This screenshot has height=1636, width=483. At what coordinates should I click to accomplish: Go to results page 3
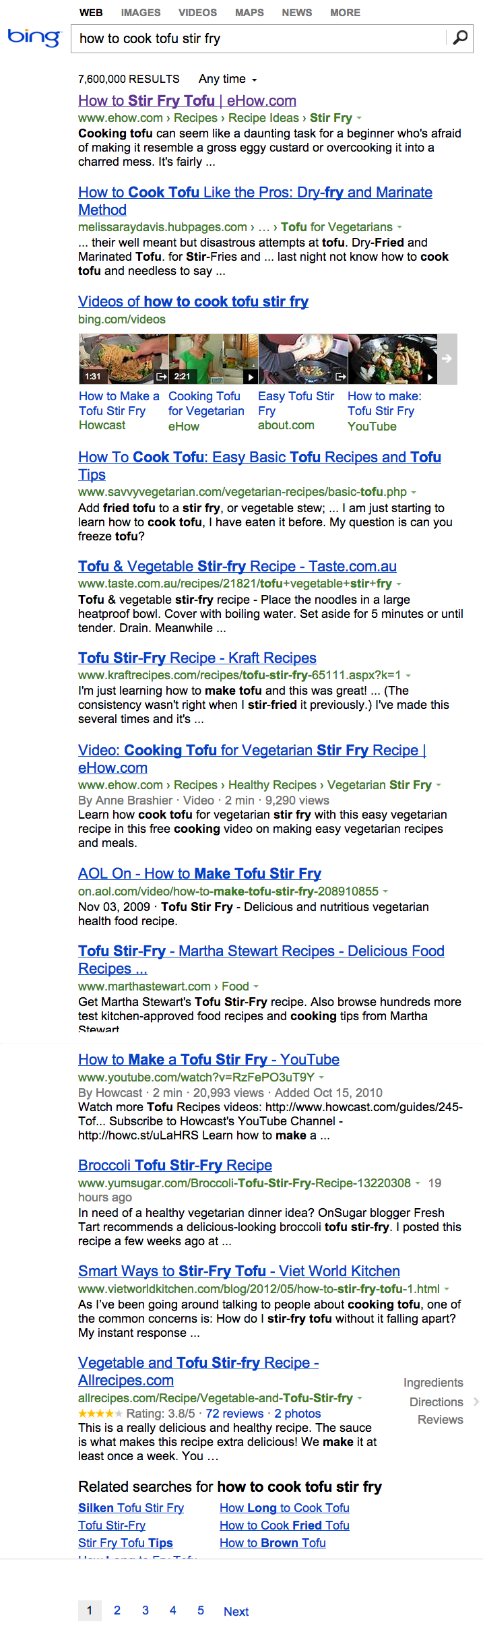coord(145,1610)
